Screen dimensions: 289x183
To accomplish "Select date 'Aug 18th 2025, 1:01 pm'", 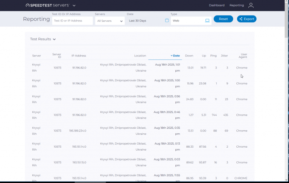I will tap(167, 67).
